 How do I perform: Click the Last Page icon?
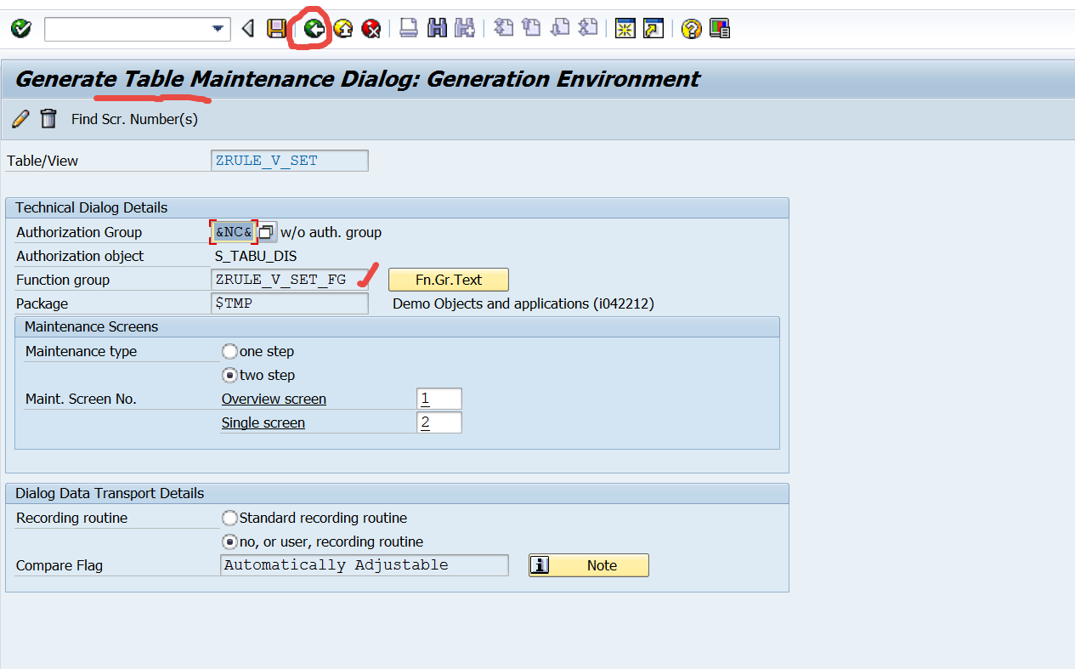coord(587,29)
